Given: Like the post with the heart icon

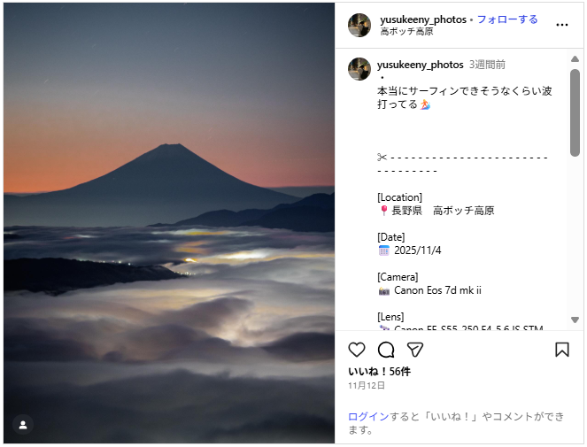Looking at the screenshot, I should click(357, 350).
